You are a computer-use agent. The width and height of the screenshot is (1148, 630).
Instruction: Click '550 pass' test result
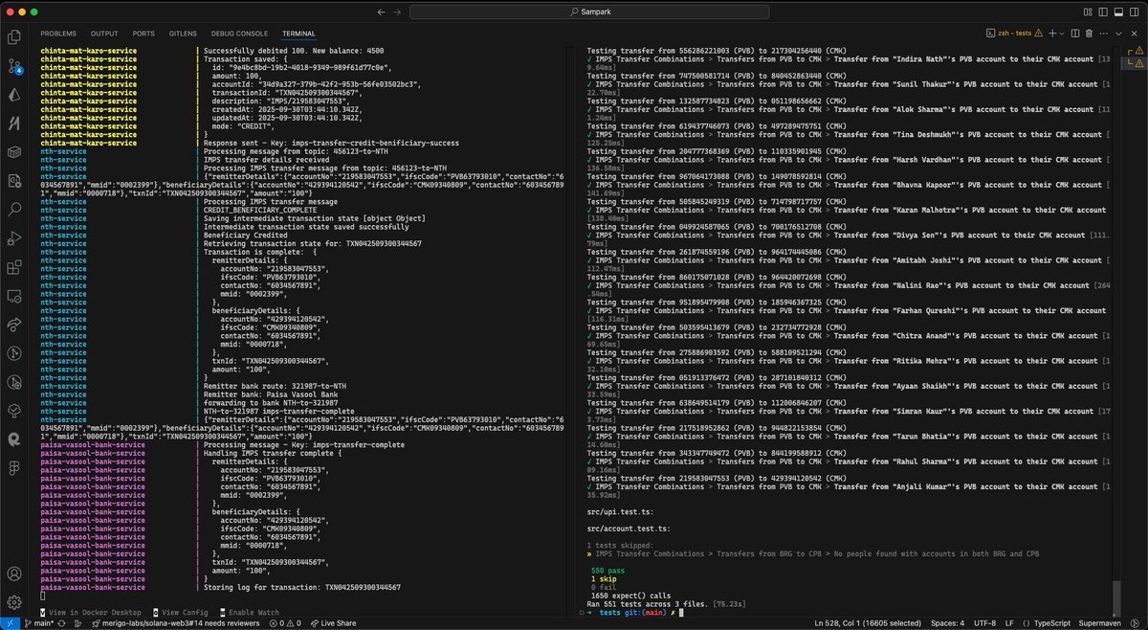[x=609, y=571]
